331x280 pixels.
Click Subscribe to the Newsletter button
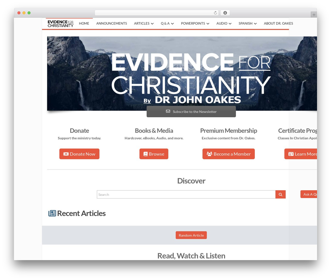191,112
